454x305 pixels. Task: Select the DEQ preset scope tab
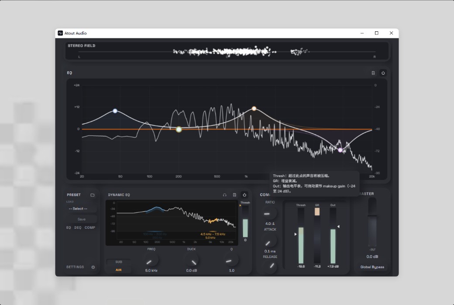tap(78, 227)
